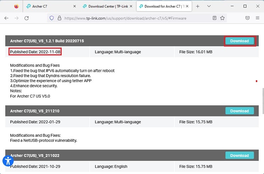Screen dimensions: 264x174
Task: Download firmware Archer C7(US)_V5_211210
Action: 240,111
